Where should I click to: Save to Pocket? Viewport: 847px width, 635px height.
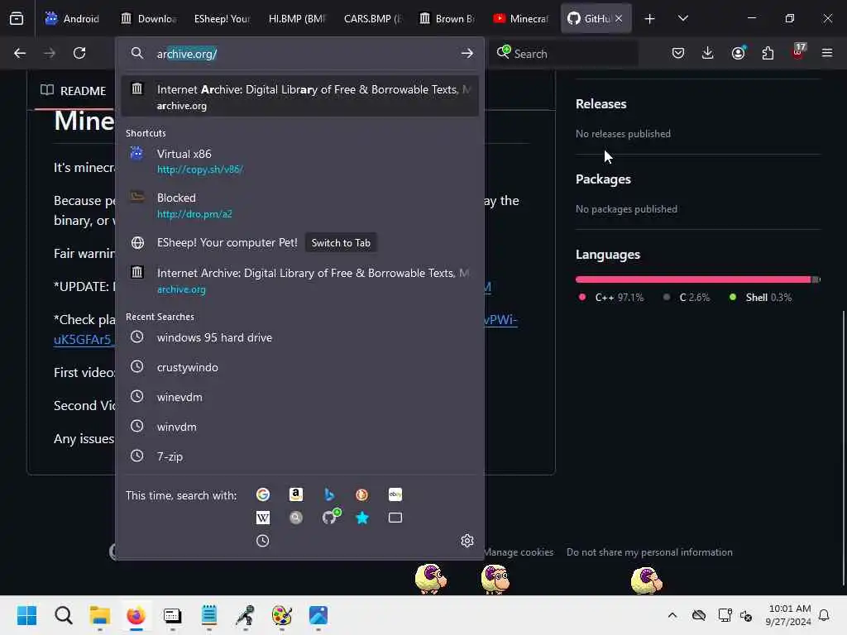(x=678, y=53)
